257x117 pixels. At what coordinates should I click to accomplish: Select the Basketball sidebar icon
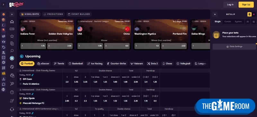tap(12, 92)
